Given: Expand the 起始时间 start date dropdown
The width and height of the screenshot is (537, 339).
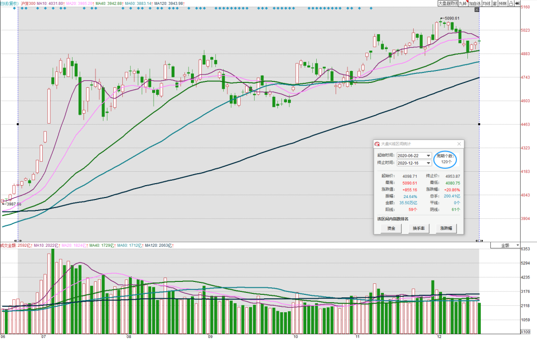Looking at the screenshot, I should click(428, 156).
